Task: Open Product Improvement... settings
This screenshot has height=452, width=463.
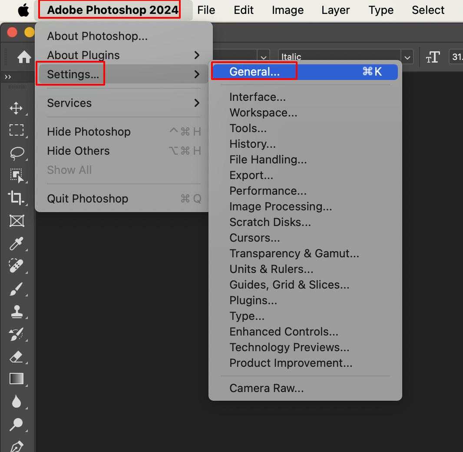Action: [305, 363]
